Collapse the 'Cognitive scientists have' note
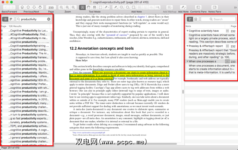The width and height of the screenshot is (238, 150). [187, 31]
